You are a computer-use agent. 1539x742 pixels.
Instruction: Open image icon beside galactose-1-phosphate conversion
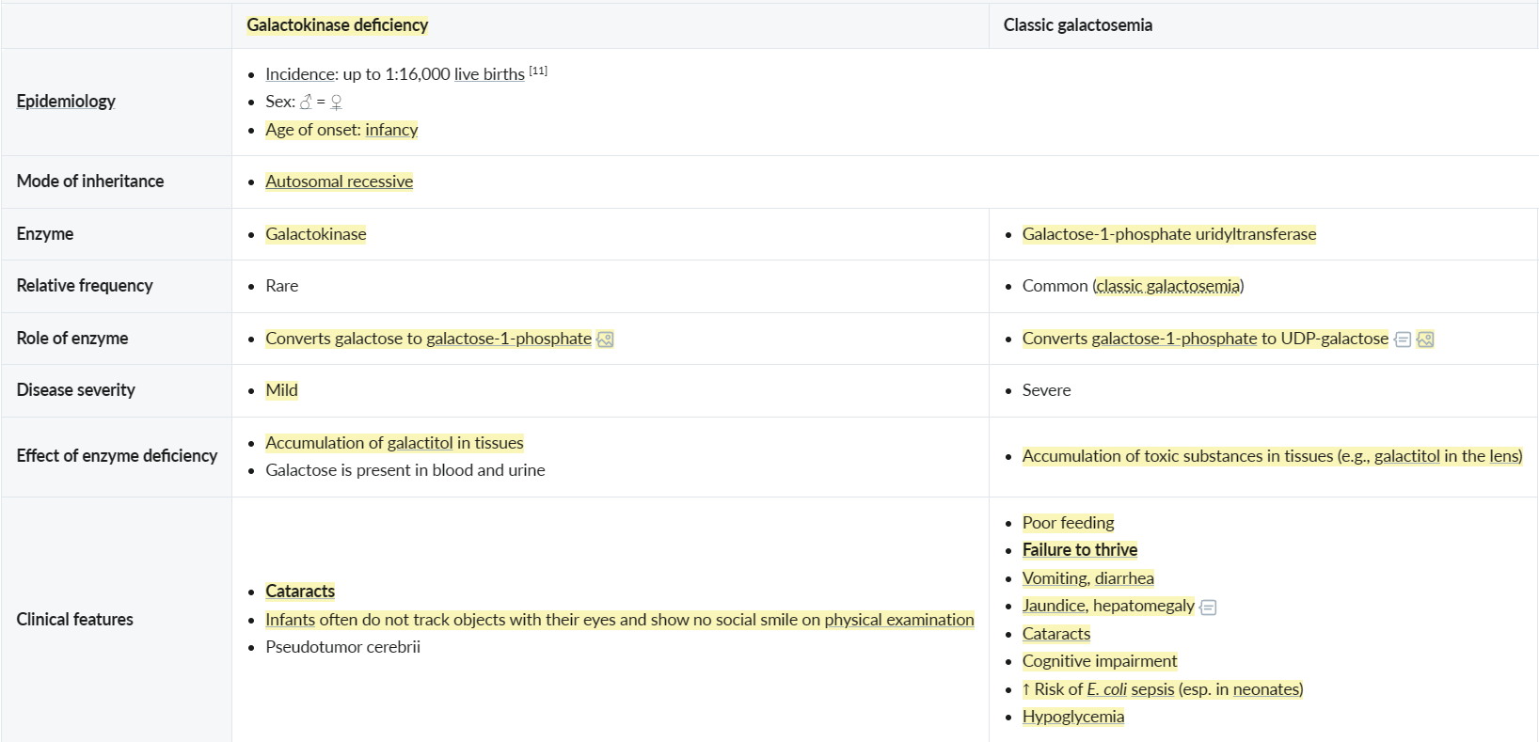click(x=605, y=339)
